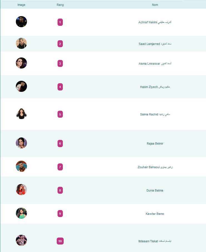Select Zouhair Bahaoui's circular picture
Image resolution: width=206 pixels, height=252 pixels.
pos(21,166)
